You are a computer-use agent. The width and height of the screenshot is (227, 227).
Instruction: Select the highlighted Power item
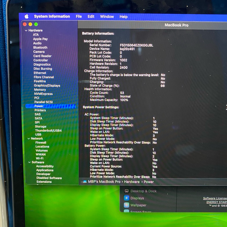click(51, 106)
